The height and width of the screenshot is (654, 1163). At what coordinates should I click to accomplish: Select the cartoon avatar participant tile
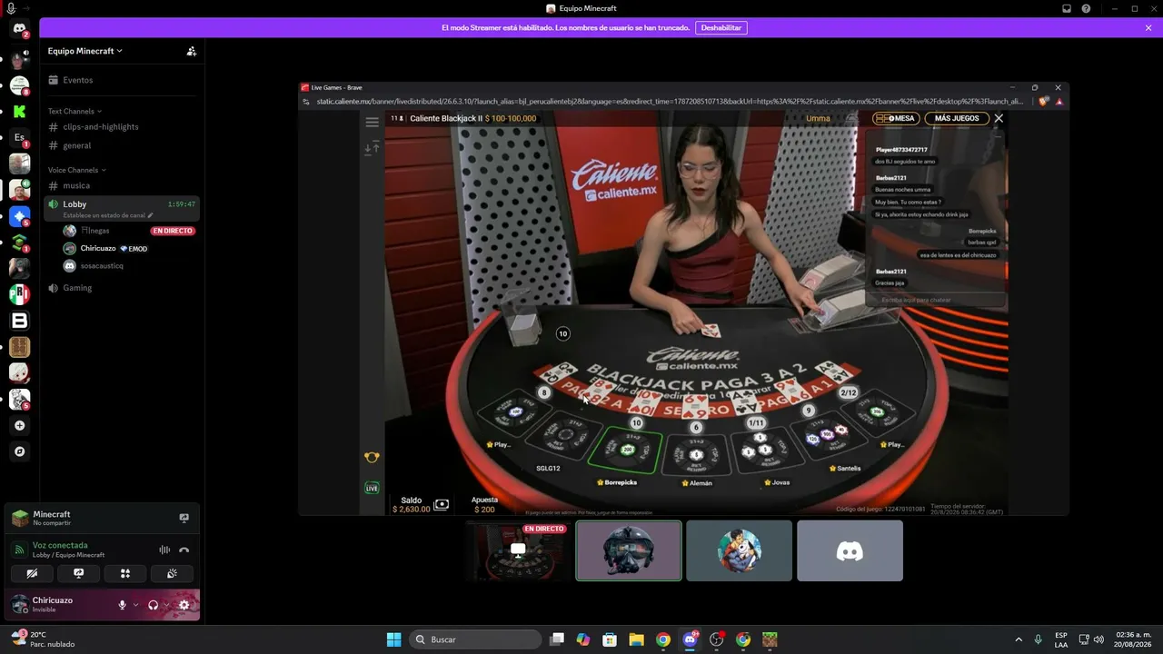(x=740, y=550)
